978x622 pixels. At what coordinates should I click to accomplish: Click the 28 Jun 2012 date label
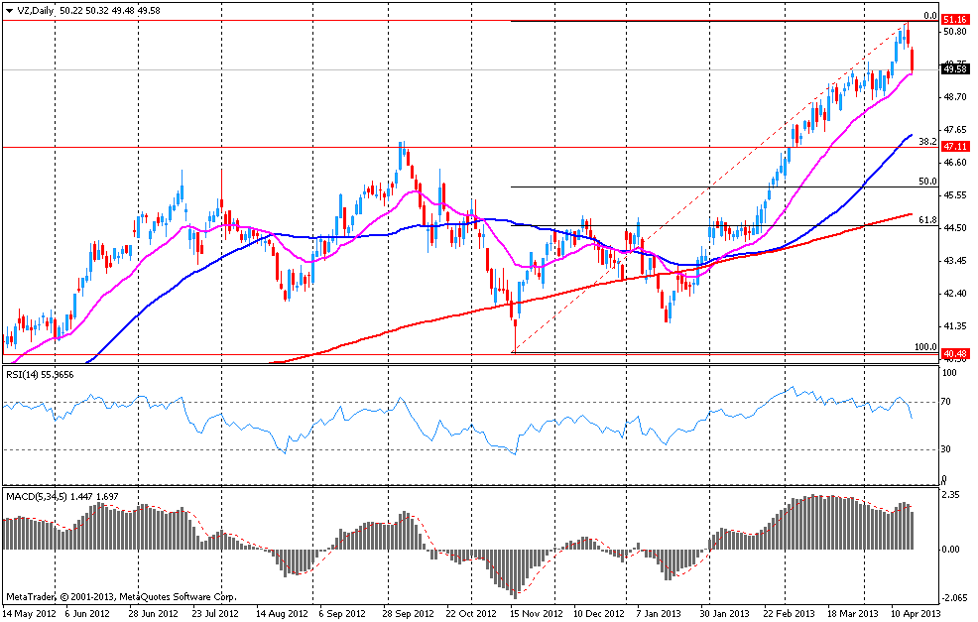click(153, 613)
